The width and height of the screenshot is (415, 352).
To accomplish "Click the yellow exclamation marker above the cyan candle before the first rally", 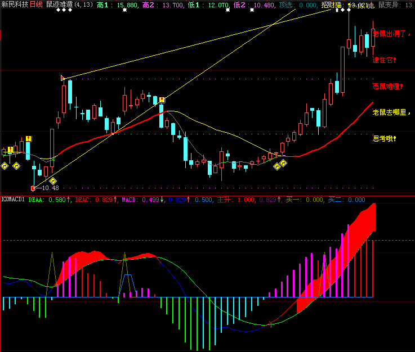I will pyautogui.click(x=29, y=139).
